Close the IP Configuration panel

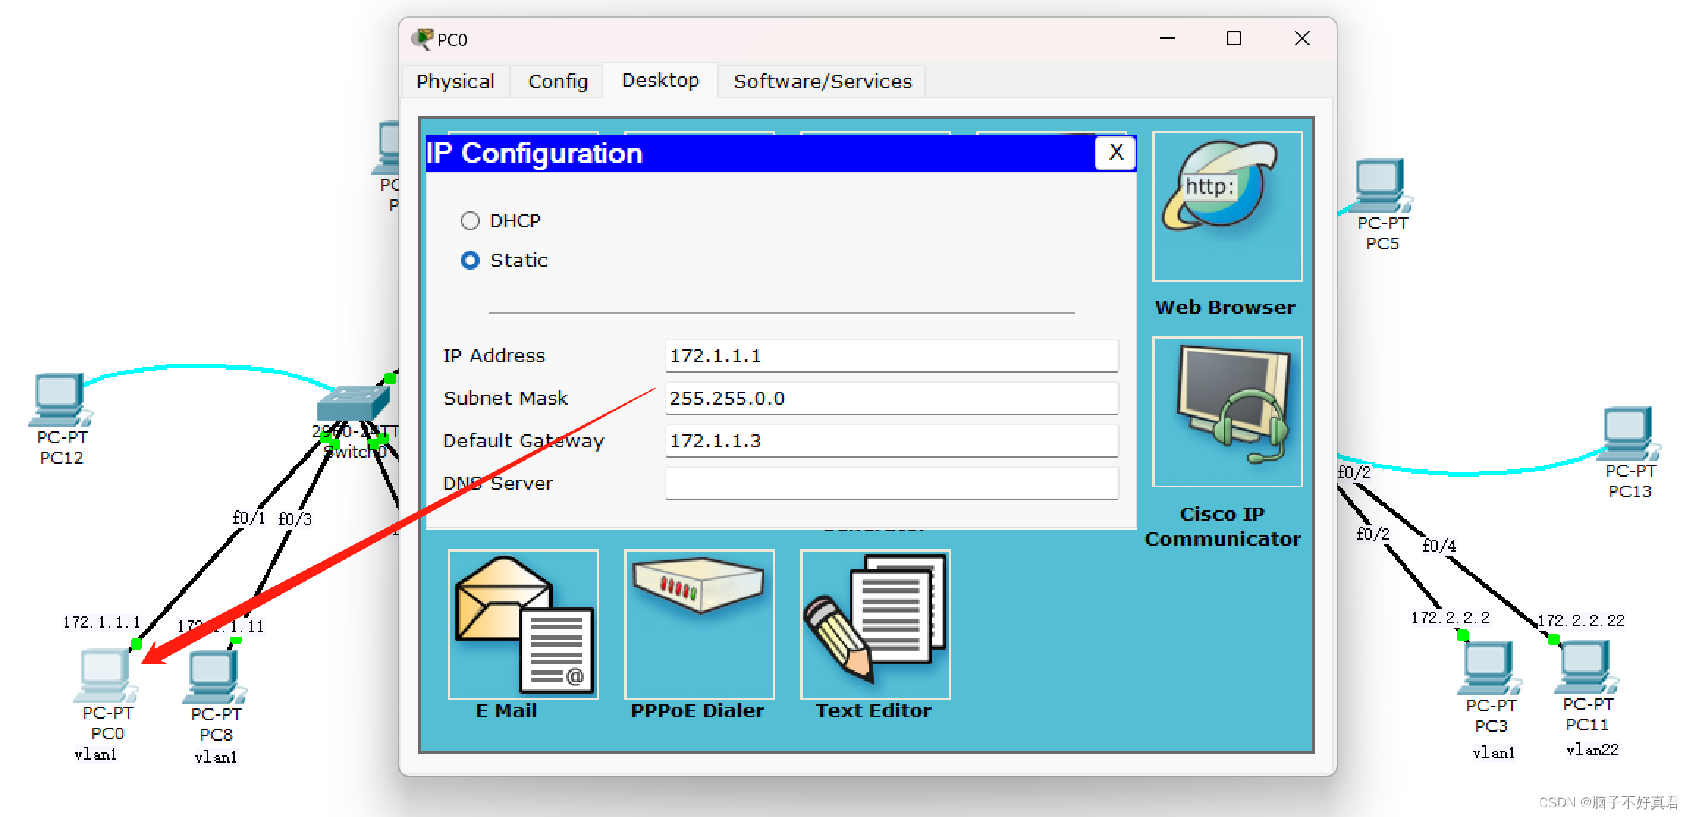[x=1115, y=153]
